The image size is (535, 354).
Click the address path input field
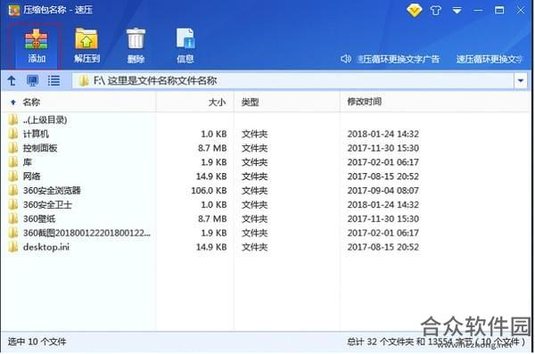(x=292, y=81)
